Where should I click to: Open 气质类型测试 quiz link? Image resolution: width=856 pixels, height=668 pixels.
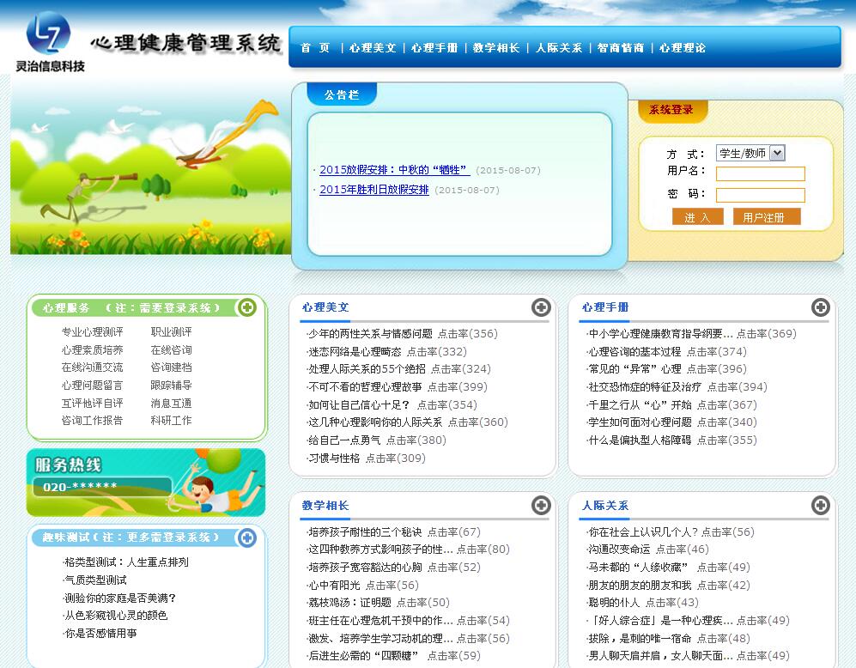95,580
